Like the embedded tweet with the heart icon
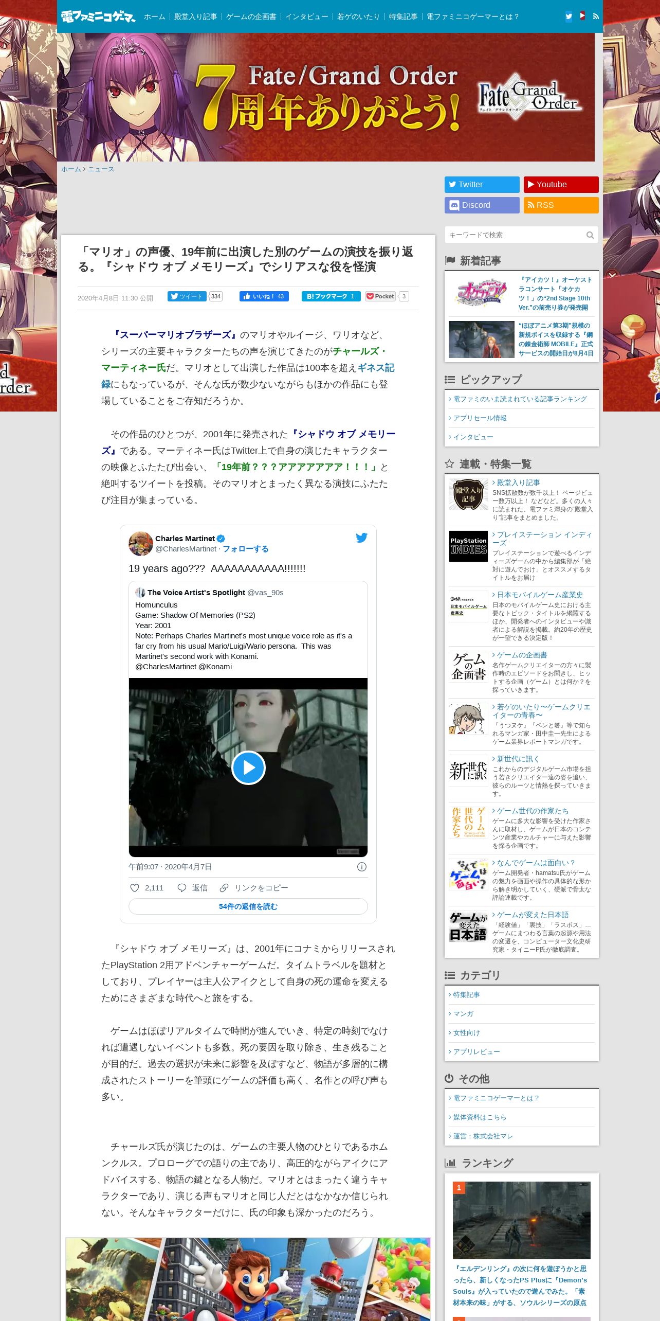The image size is (660, 1321). point(135,888)
